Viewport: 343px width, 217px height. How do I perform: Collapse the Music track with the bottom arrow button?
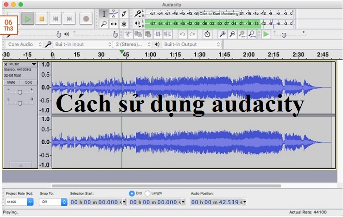point(21,165)
